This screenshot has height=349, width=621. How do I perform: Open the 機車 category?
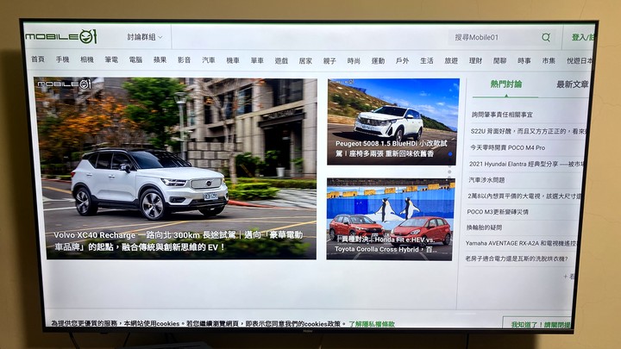click(x=233, y=60)
